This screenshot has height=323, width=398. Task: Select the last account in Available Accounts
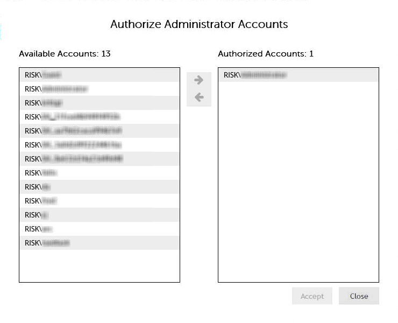pyautogui.click(x=99, y=243)
